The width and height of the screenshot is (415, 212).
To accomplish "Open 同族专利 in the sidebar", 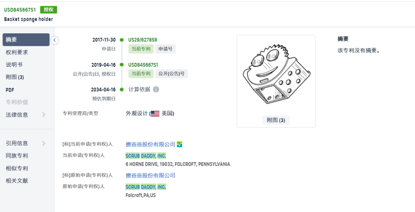I will tap(17, 156).
